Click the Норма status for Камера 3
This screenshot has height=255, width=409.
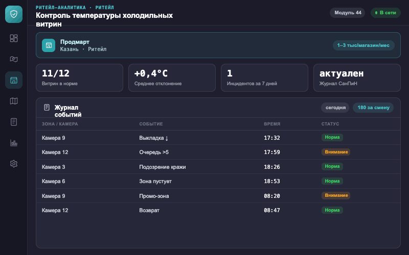click(332, 166)
